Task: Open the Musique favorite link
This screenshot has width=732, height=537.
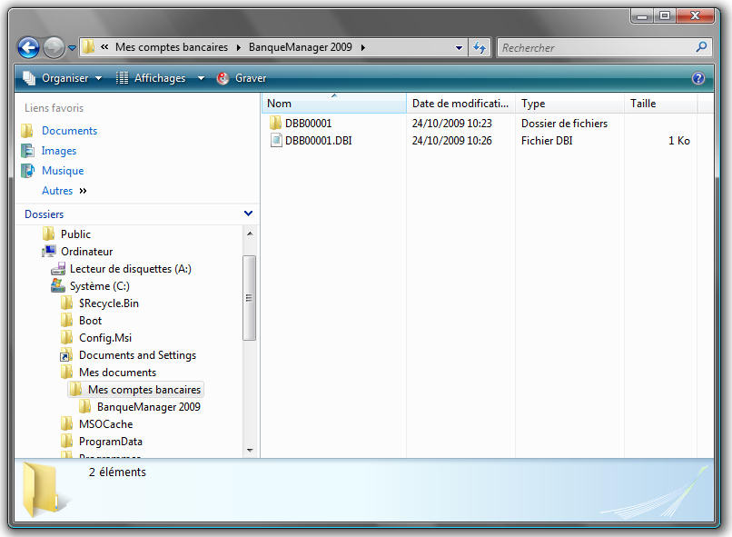Action: 63,171
